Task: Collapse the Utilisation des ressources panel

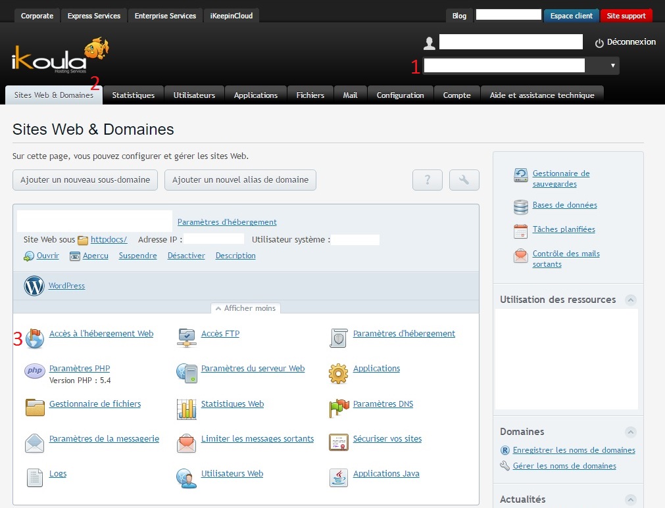Action: click(631, 300)
